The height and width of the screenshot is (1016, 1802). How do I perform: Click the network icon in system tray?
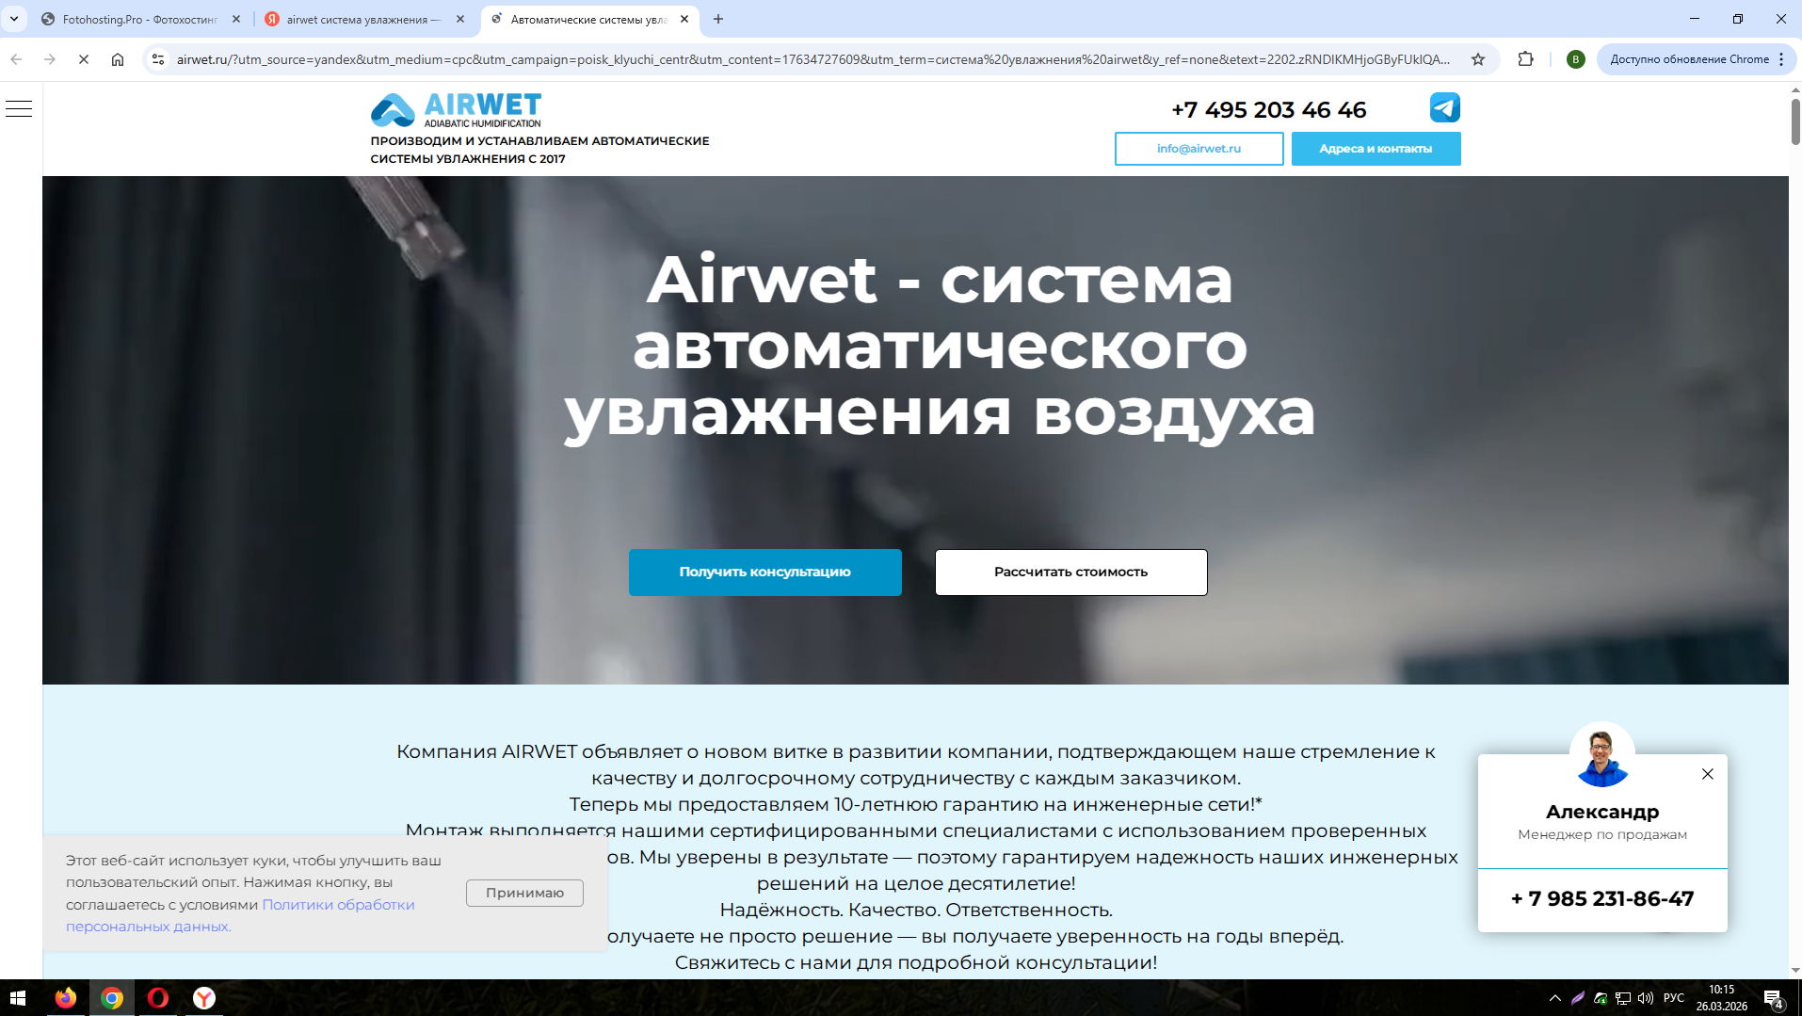(x=1623, y=998)
